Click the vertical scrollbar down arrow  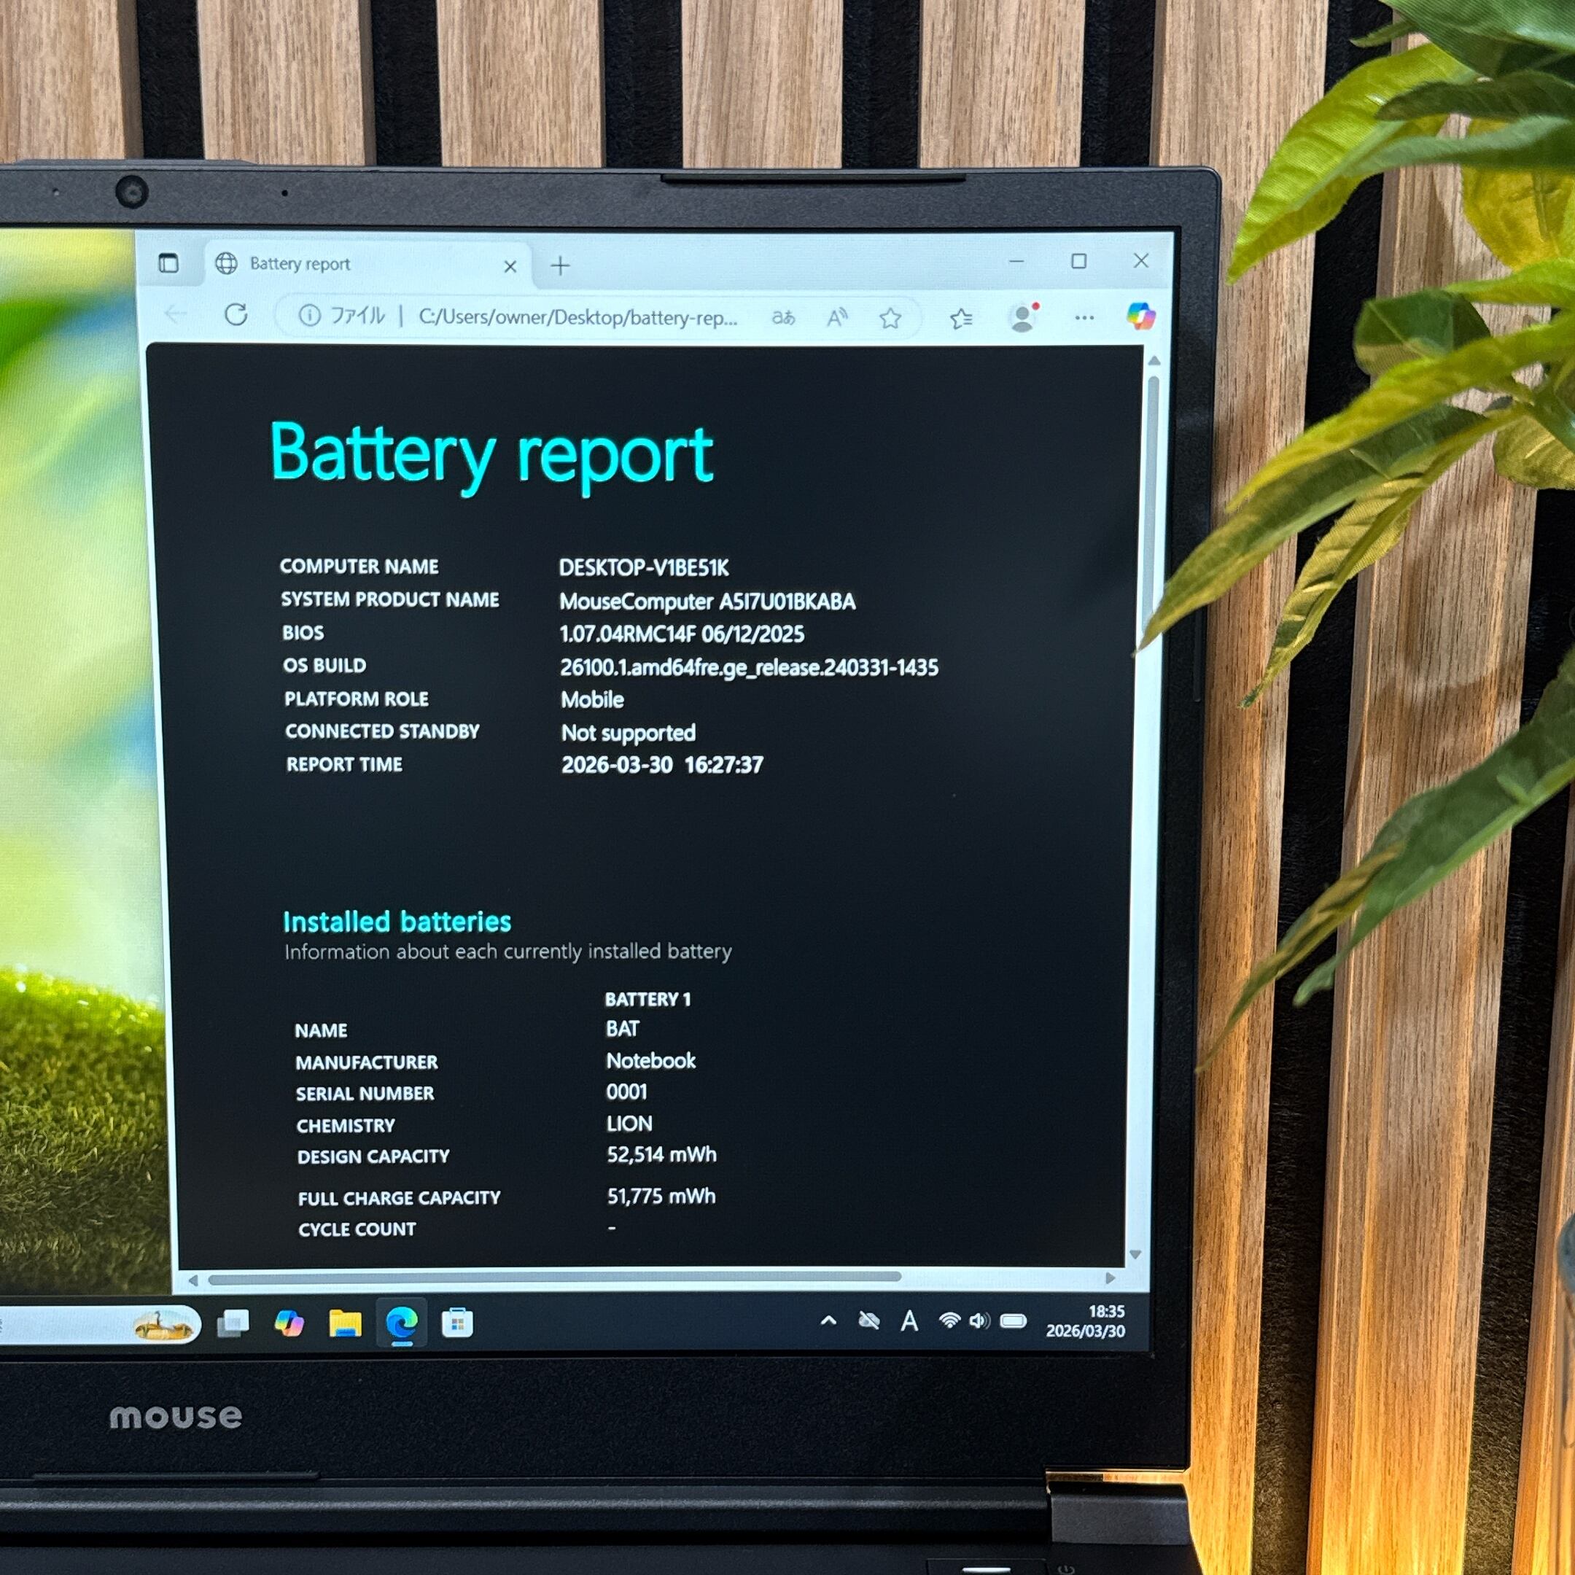(x=1135, y=1255)
